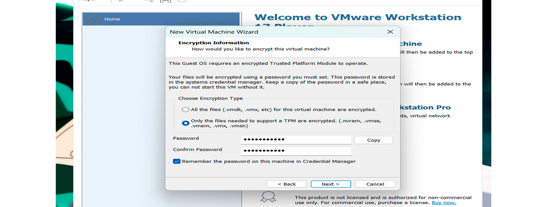Image resolution: width=554 pixels, height=207 pixels.
Task: Click 'Your files will be encrypted' paragraph
Action: pyautogui.click(x=282, y=82)
